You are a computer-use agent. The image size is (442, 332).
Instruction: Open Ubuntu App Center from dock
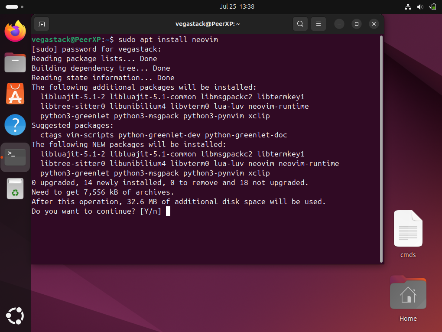[15, 94]
